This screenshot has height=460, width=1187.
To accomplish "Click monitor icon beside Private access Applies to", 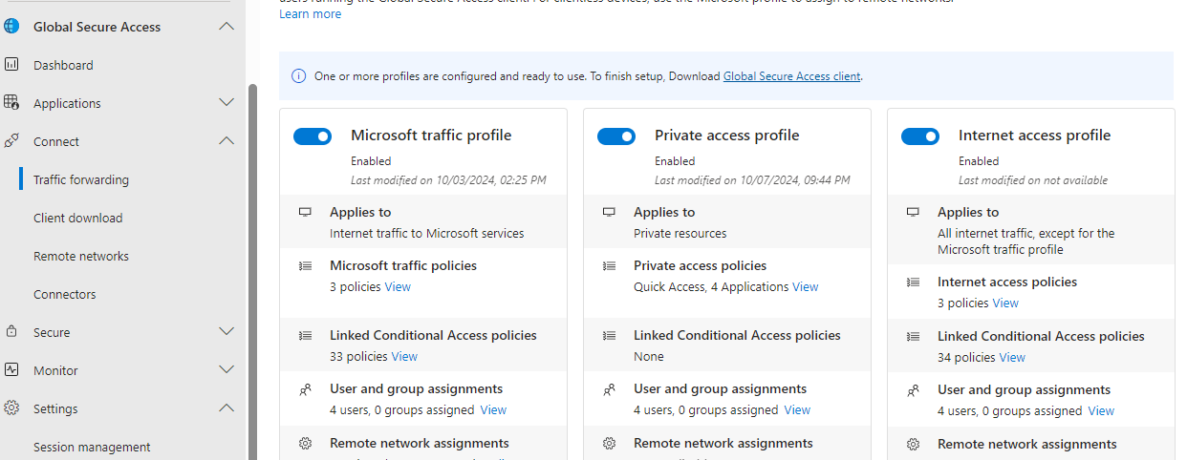I will 609,212.
